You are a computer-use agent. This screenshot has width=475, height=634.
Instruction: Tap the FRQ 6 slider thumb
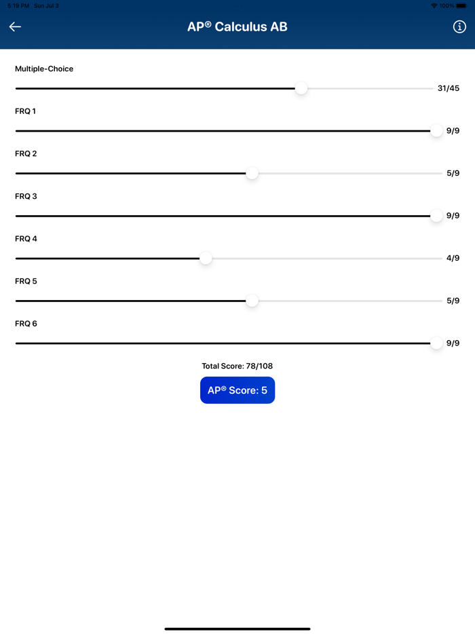(436, 343)
